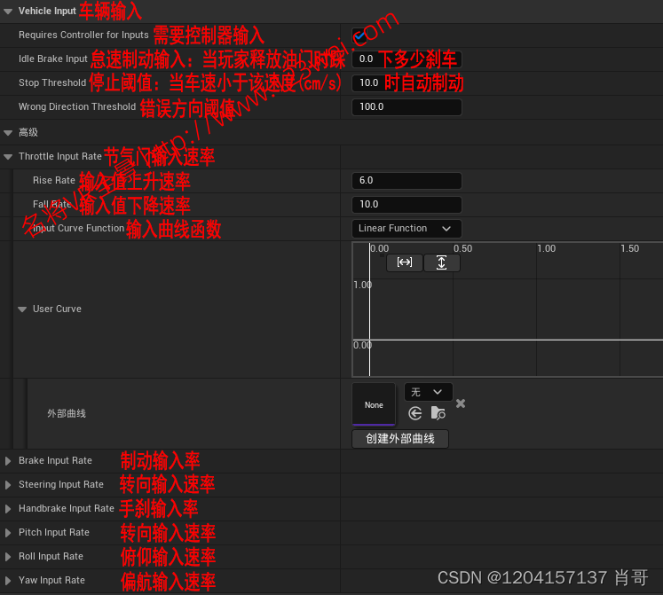Image resolution: width=663 pixels, height=595 pixels.
Task: Browse to asset in content browser icon
Action: coord(438,413)
